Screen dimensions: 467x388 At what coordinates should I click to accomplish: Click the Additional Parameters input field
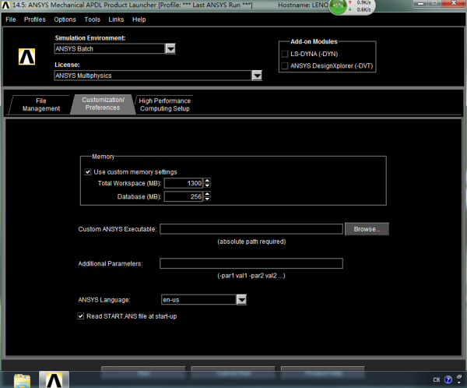251,263
